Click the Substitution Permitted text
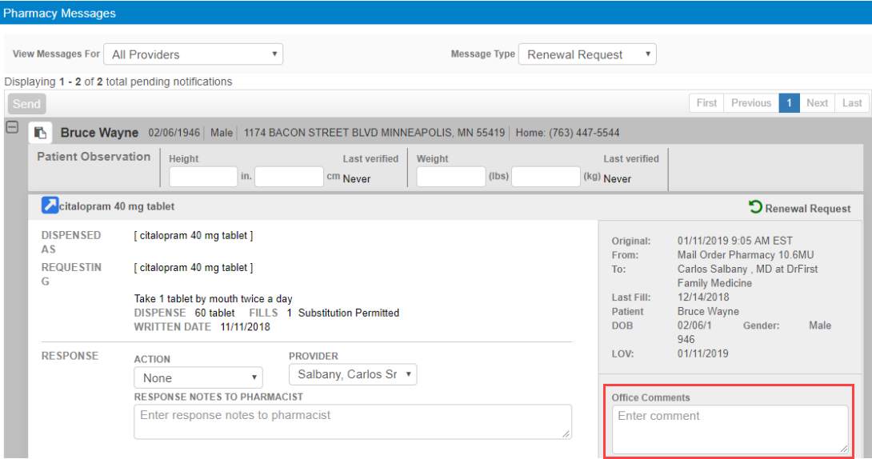The height and width of the screenshot is (459, 872). (349, 313)
